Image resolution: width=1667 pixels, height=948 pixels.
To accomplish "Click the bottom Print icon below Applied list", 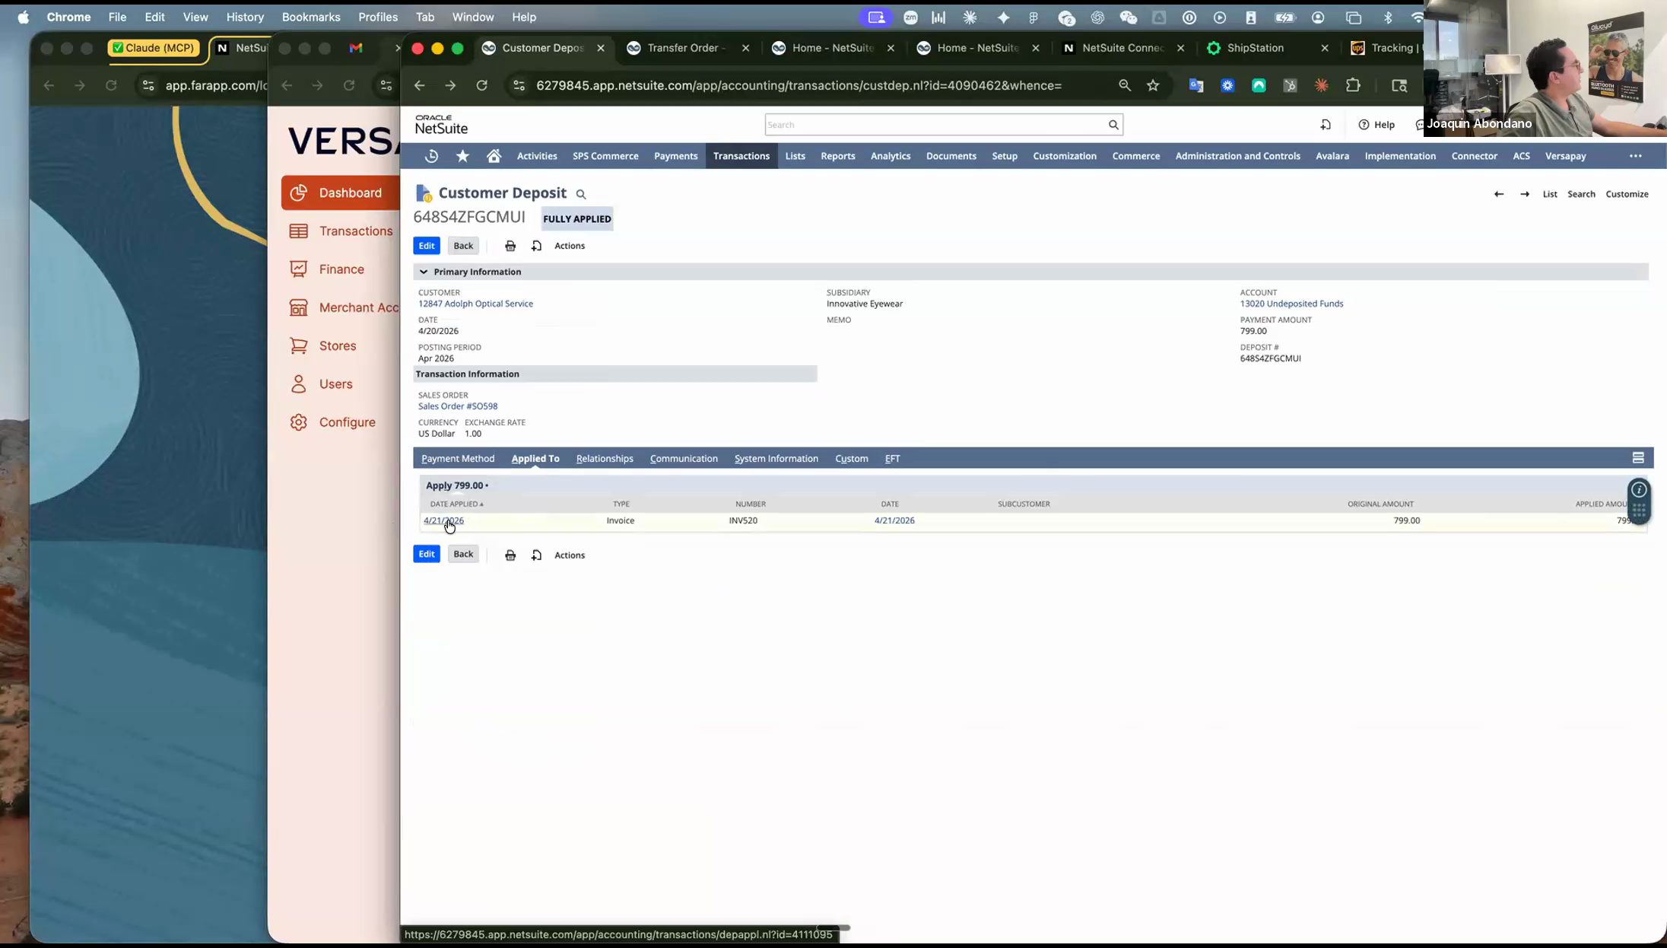I will pyautogui.click(x=510, y=555).
